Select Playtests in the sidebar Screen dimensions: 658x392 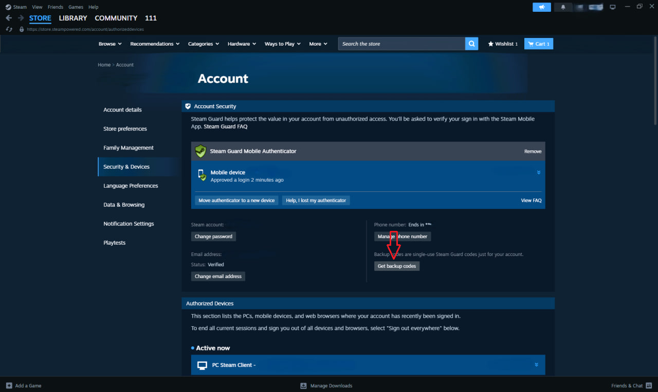(114, 243)
